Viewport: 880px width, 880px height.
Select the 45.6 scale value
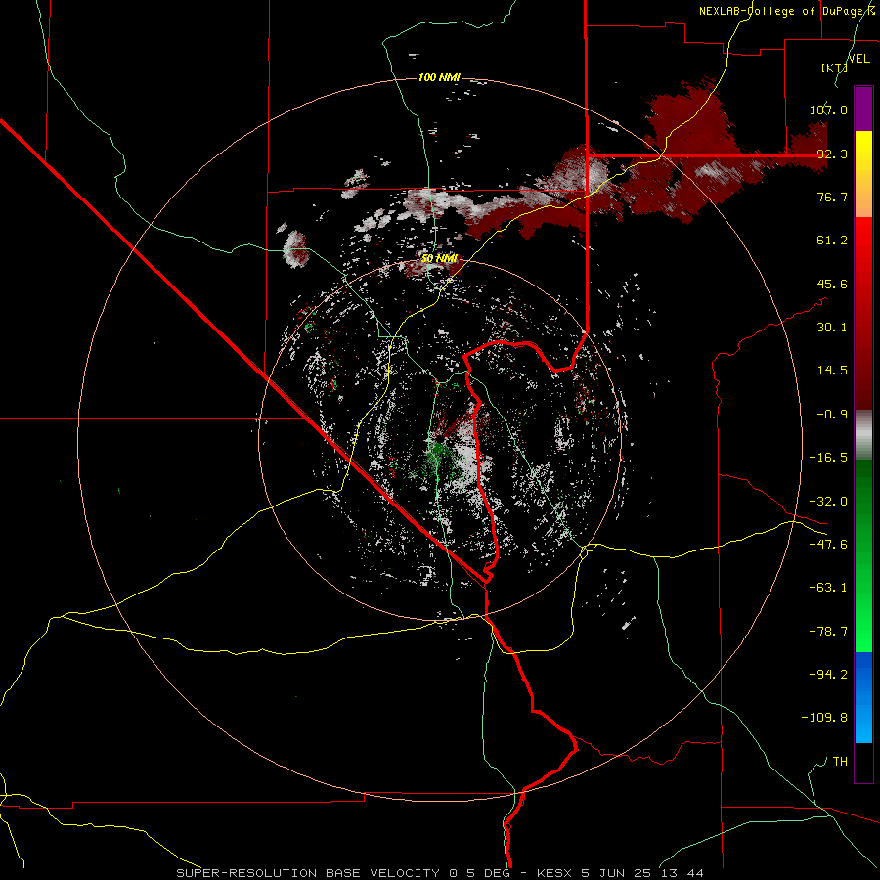click(x=832, y=284)
